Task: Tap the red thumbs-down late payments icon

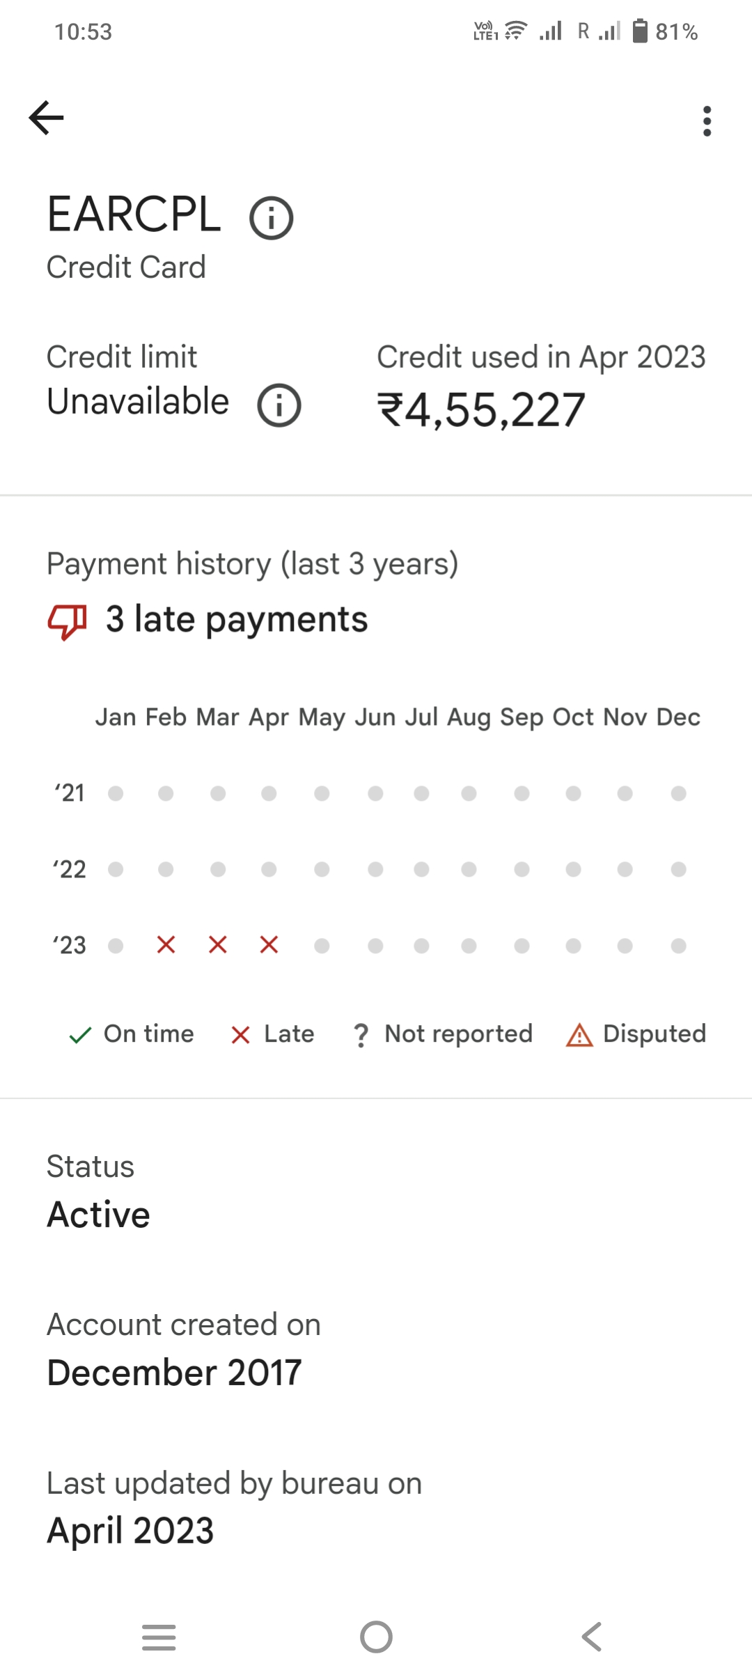Action: click(x=67, y=621)
